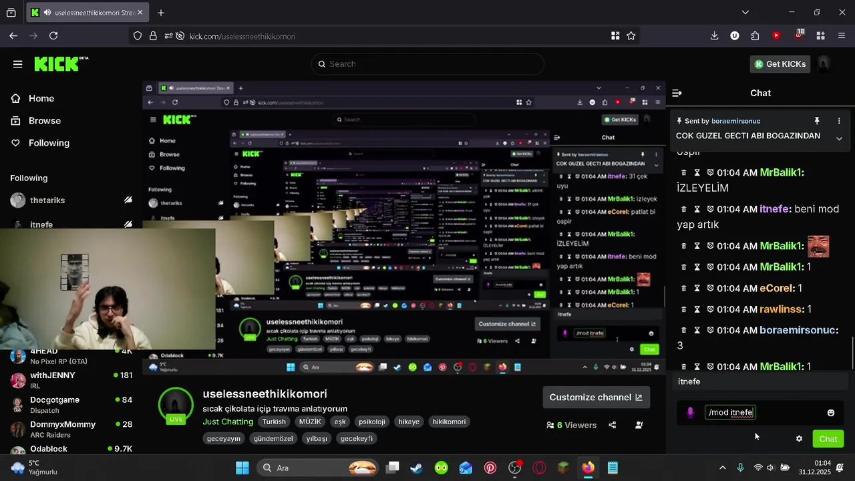The image size is (855, 481).
Task: Open Browse in the sidebar
Action: 44,120
